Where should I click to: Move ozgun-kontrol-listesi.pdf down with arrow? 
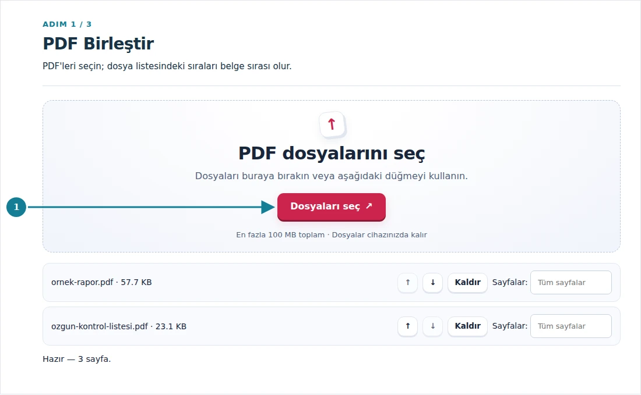pyautogui.click(x=432, y=326)
